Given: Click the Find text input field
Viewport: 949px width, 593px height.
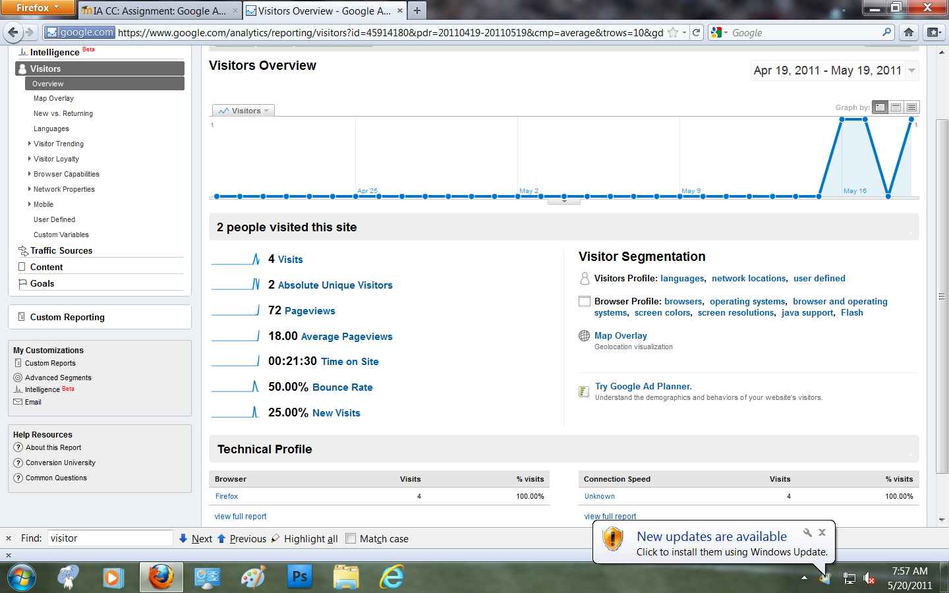Looking at the screenshot, I should coord(110,538).
